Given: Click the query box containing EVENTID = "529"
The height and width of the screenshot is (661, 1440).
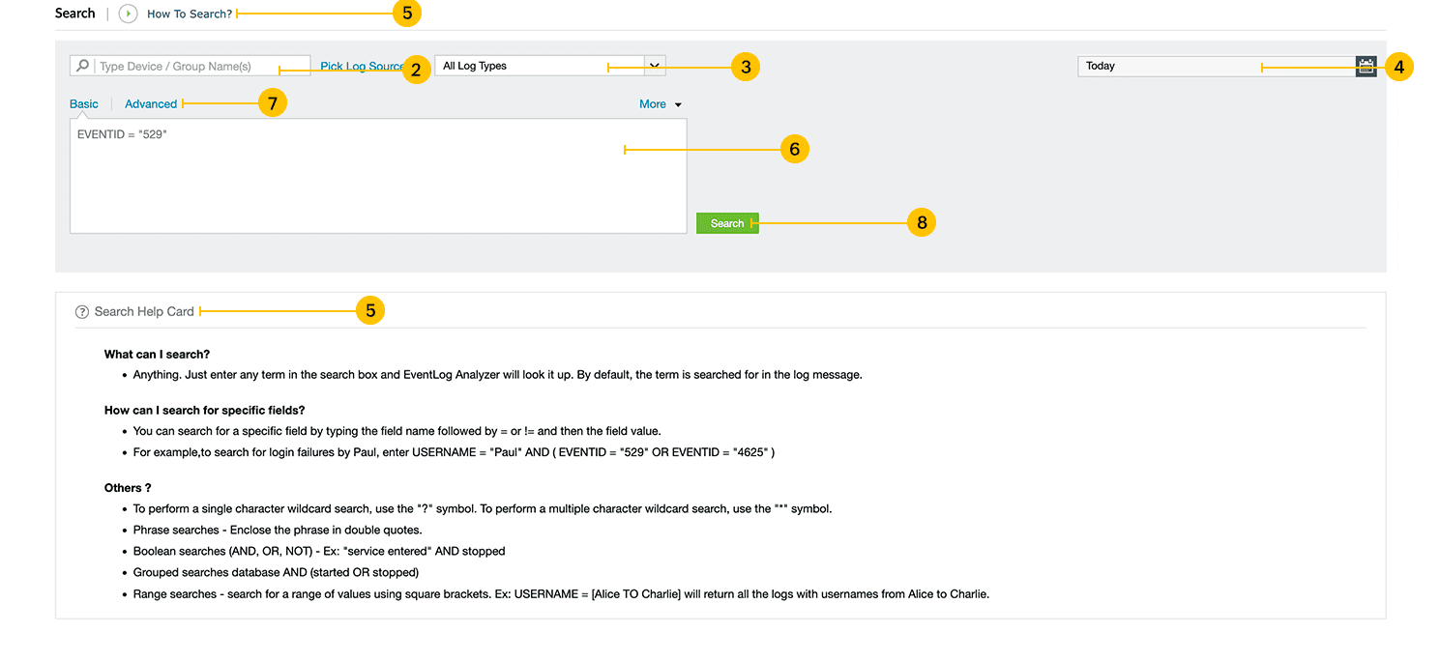Looking at the screenshot, I should pos(377,174).
